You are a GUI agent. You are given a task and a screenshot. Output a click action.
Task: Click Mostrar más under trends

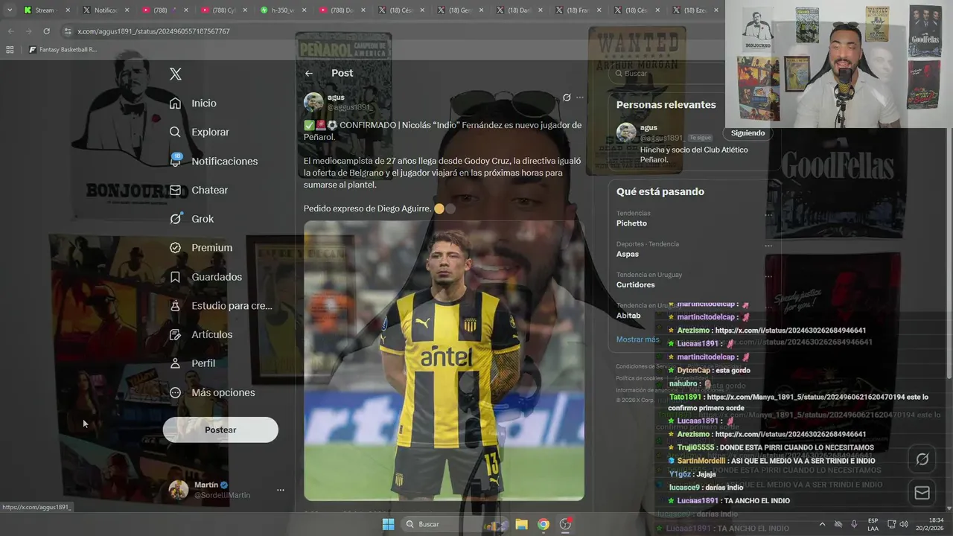tap(637, 339)
